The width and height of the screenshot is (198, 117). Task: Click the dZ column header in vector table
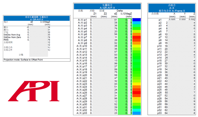click(116, 14)
